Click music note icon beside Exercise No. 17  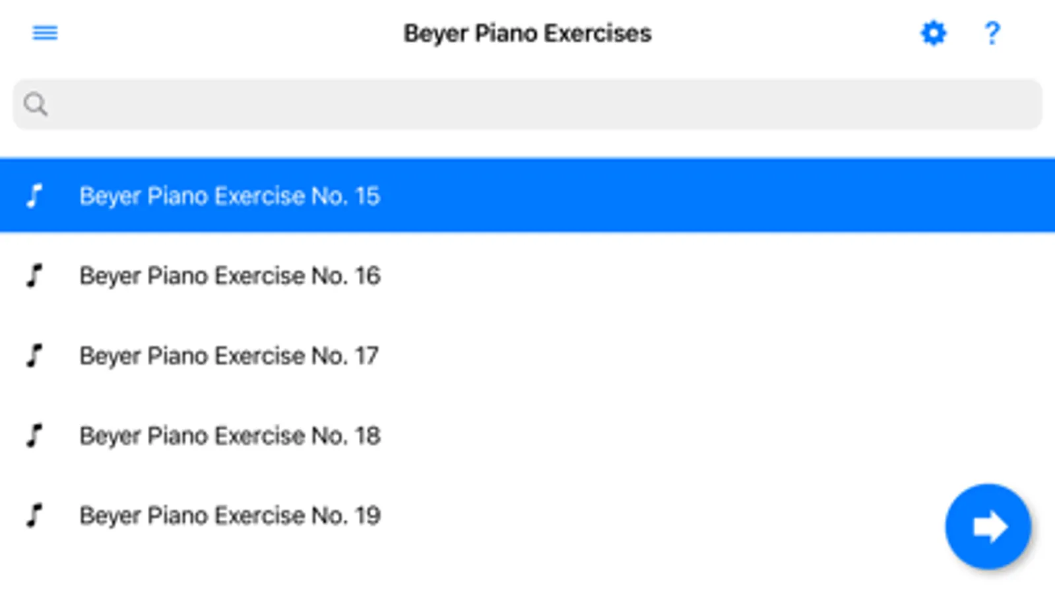34,356
